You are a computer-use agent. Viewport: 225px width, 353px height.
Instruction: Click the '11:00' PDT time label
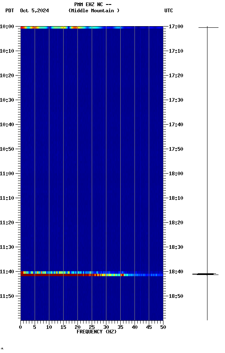7,174
